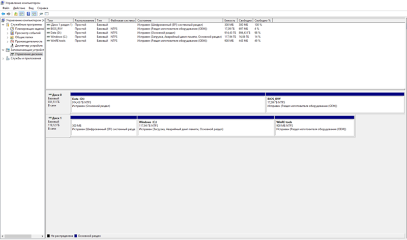This screenshot has width=407, height=240.
Task: Sort by the Состояние column header
Action: point(180,20)
